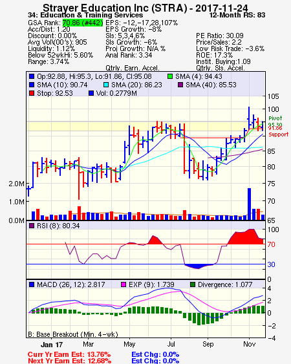The image size is (291, 364).
Task: Click the Proj Growth: N/A % entry
Action: [x=135, y=48]
